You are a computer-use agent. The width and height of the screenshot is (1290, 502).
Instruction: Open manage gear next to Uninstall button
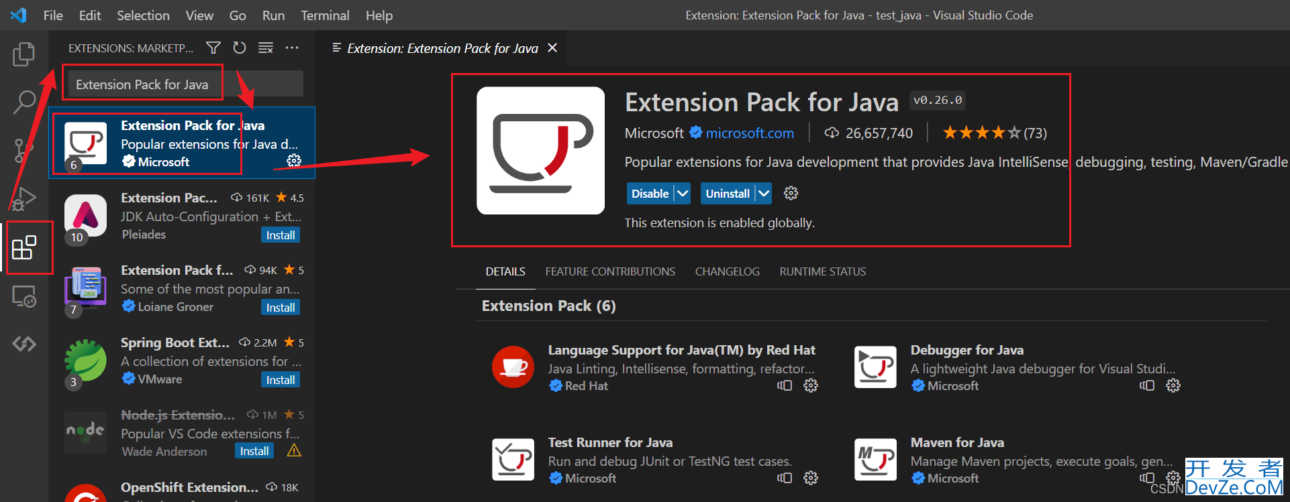tap(791, 193)
